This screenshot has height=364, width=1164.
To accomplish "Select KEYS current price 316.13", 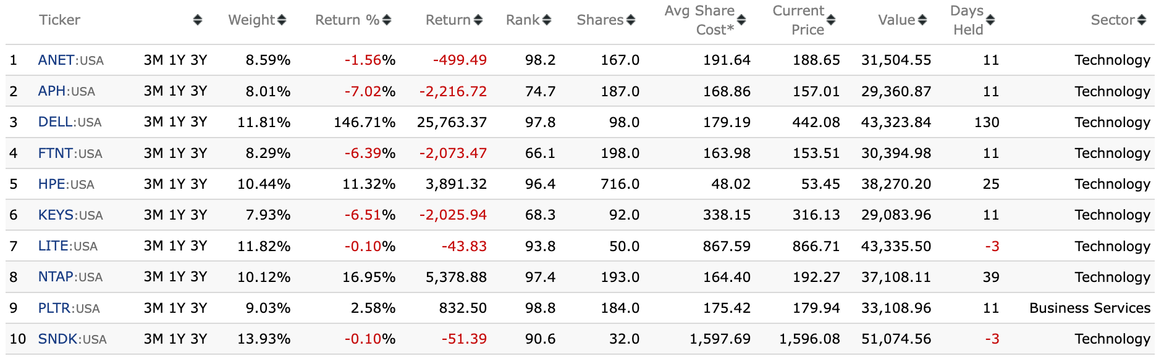I will (x=816, y=215).
